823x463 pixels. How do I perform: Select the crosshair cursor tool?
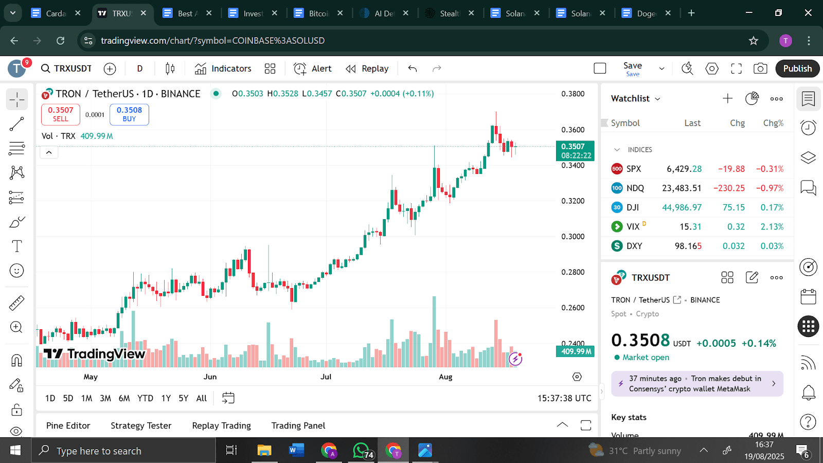pyautogui.click(x=17, y=99)
